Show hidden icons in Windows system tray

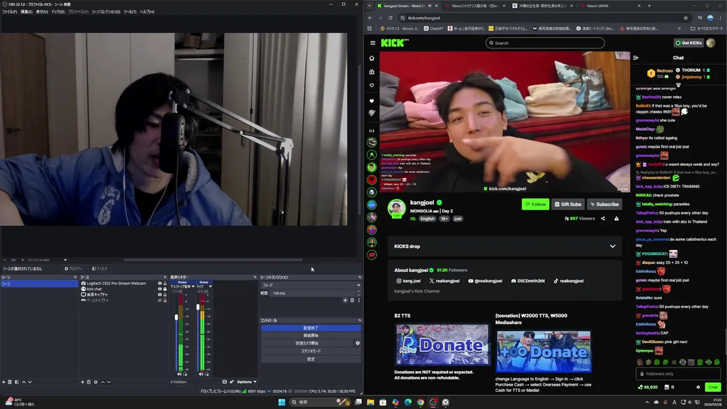click(646, 402)
